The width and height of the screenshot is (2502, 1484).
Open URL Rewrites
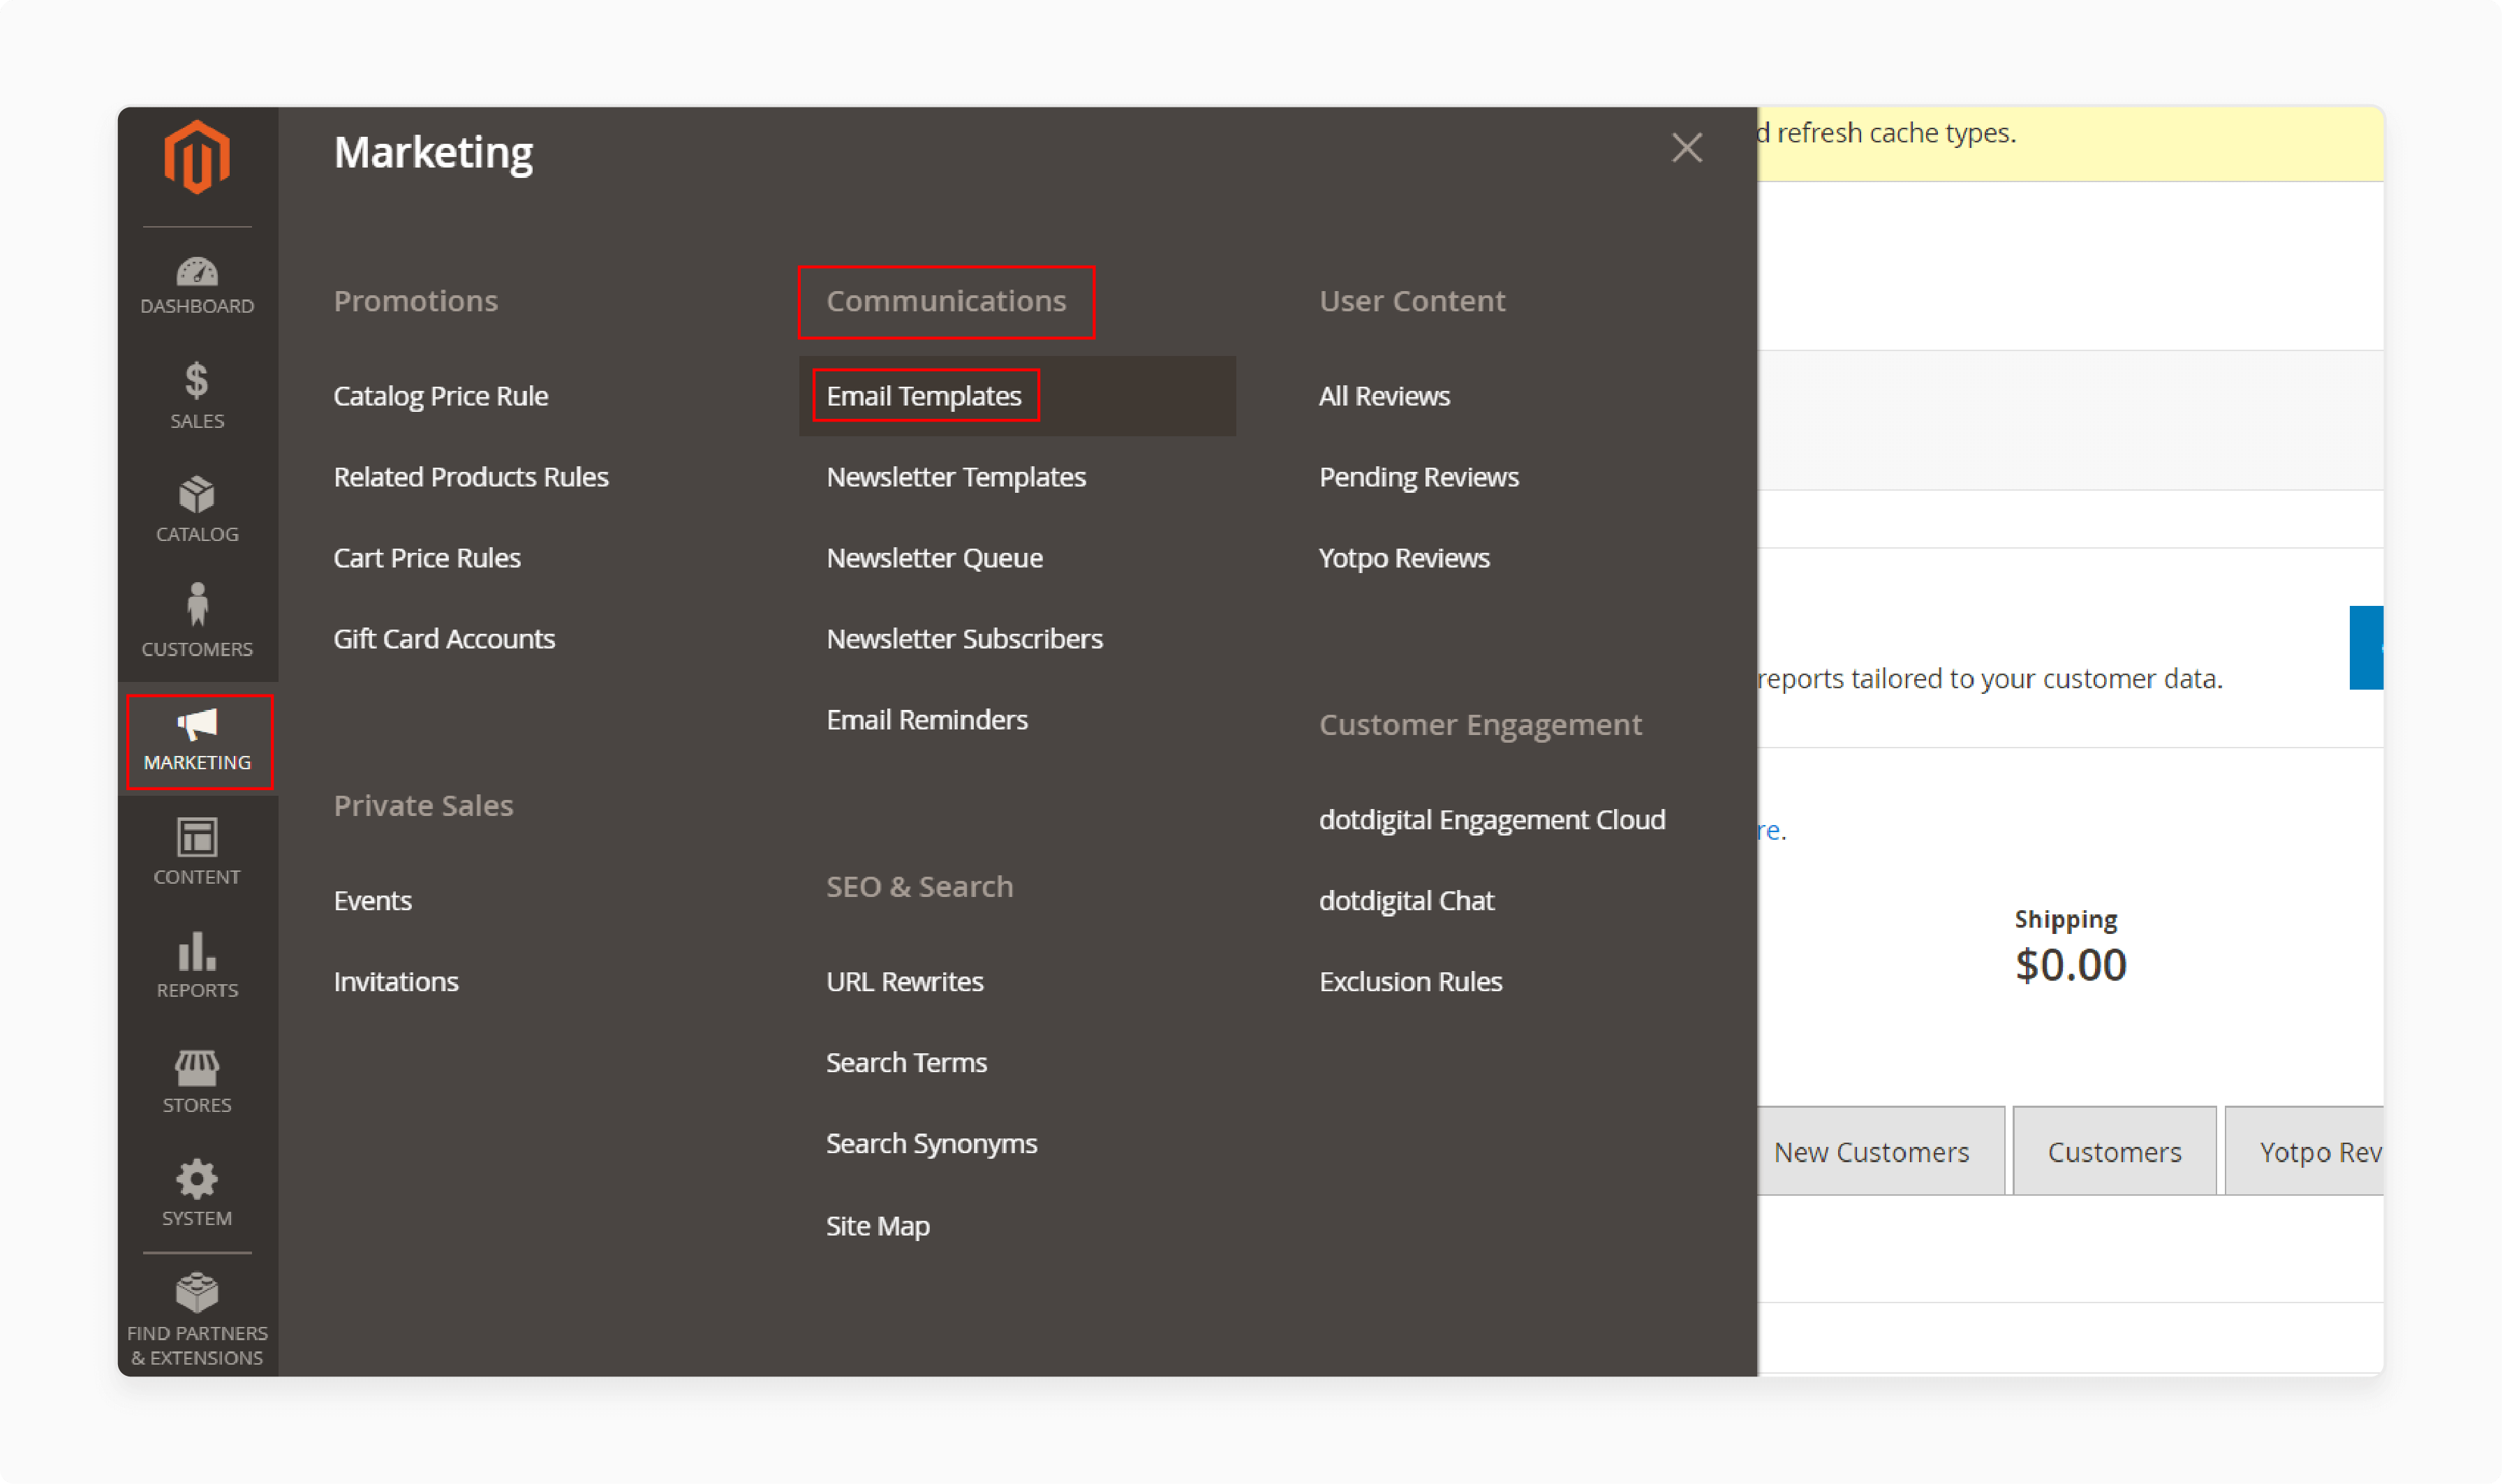point(905,982)
